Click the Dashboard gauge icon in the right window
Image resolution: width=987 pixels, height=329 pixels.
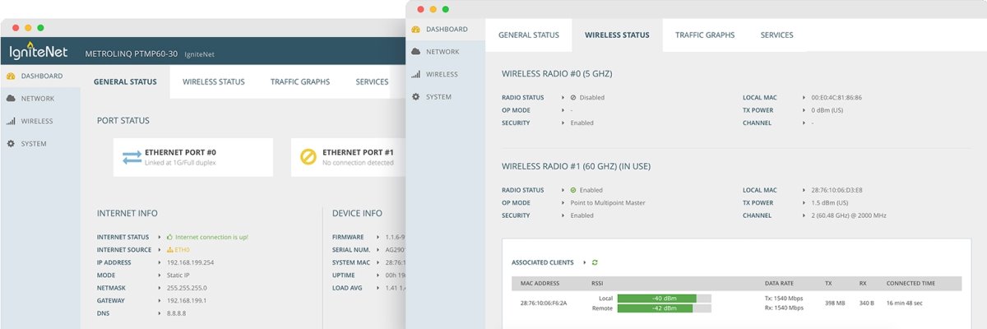416,29
